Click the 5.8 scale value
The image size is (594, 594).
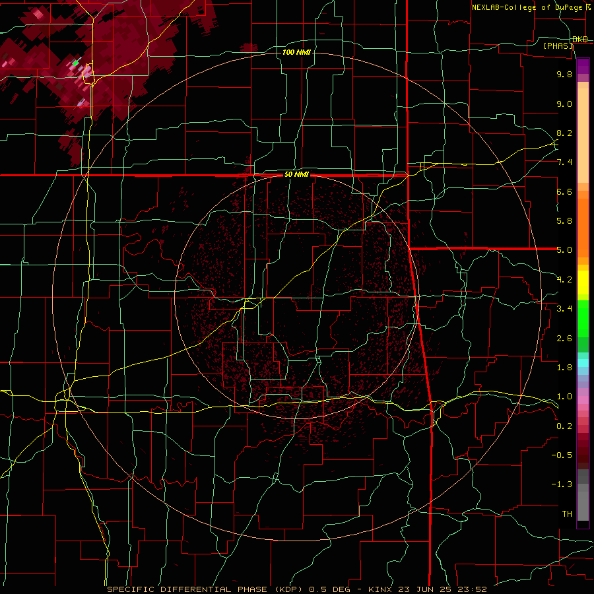tap(564, 221)
